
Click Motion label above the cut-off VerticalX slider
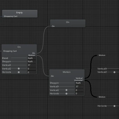102,55
